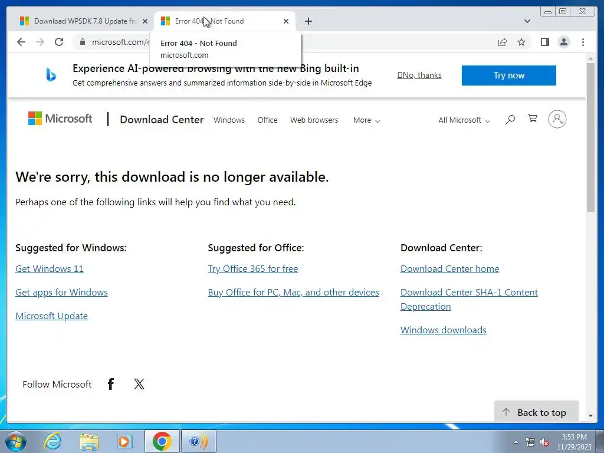
Task: Open Microsoft's X page
Action: click(139, 384)
